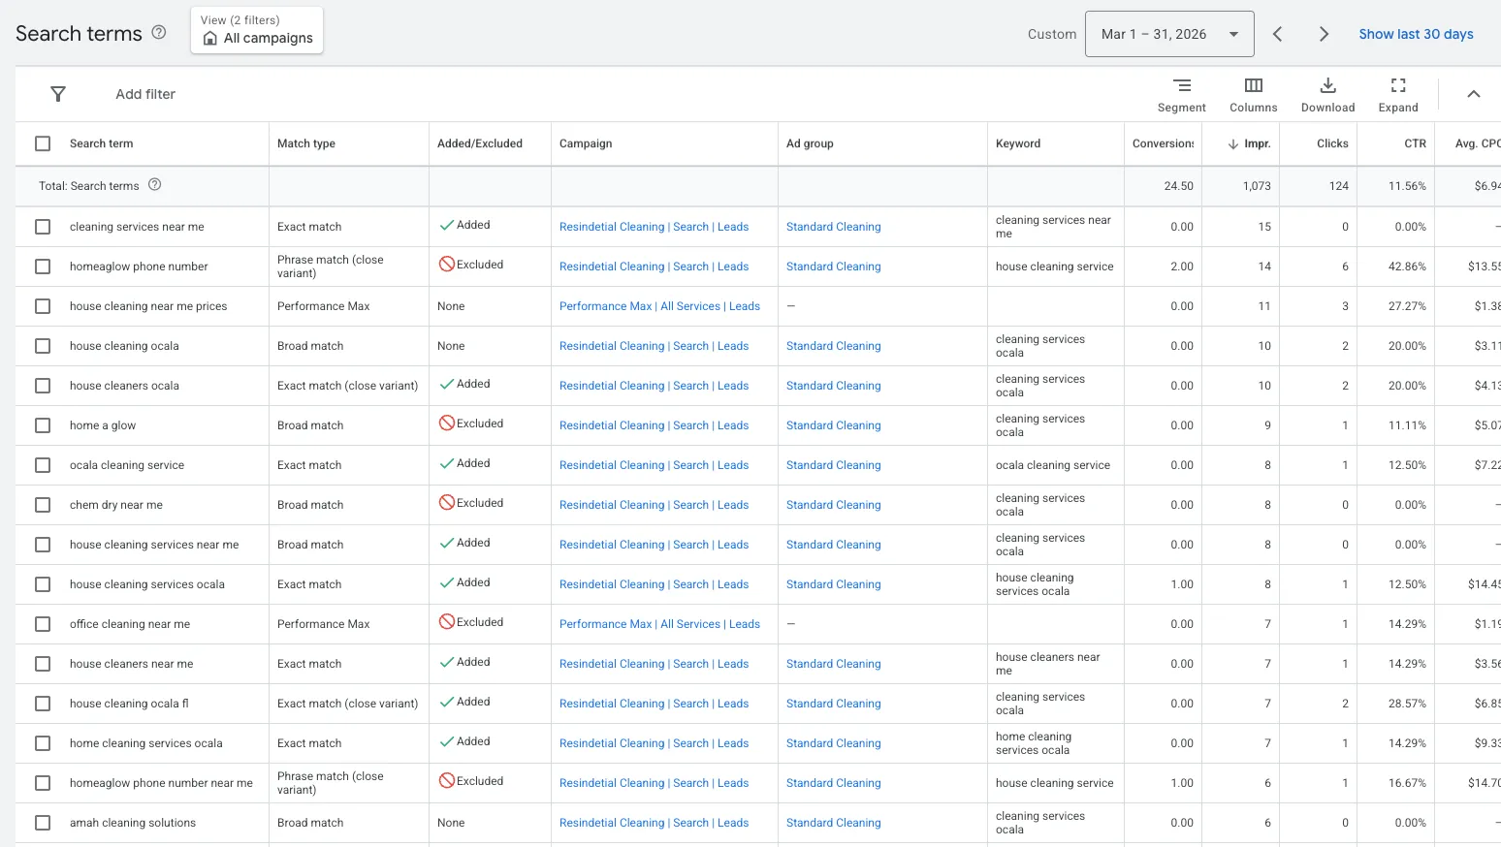Click the total conversions value 24.50
Screen dimensions: 1501x847
(1178, 186)
